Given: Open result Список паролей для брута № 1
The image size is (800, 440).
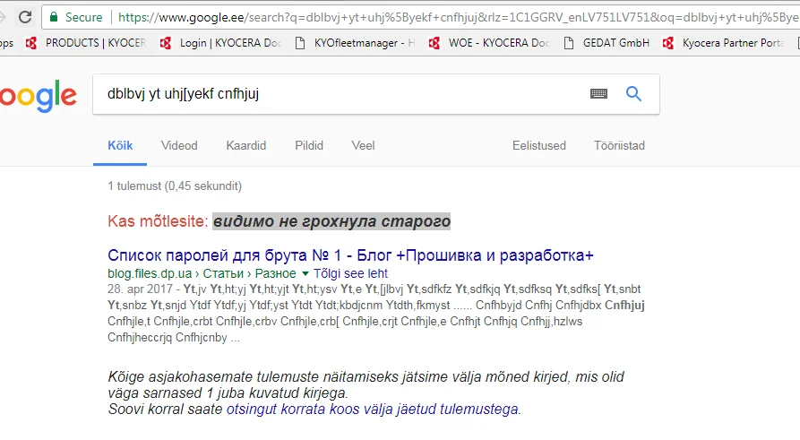Looking at the screenshot, I should point(350,255).
